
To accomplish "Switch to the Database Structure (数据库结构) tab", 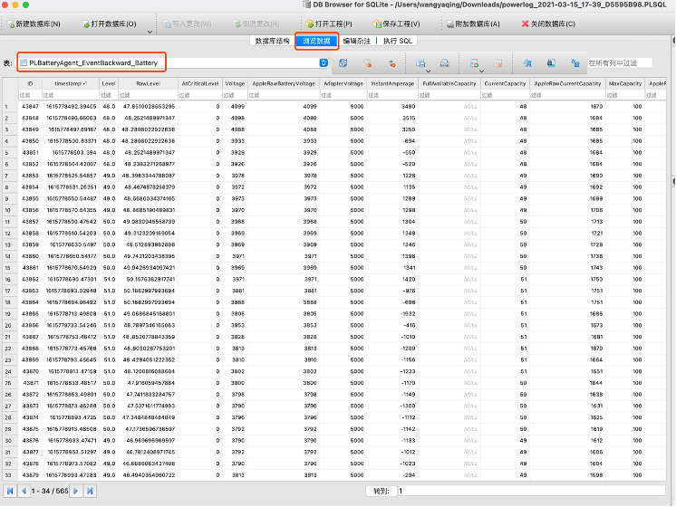I will point(272,41).
